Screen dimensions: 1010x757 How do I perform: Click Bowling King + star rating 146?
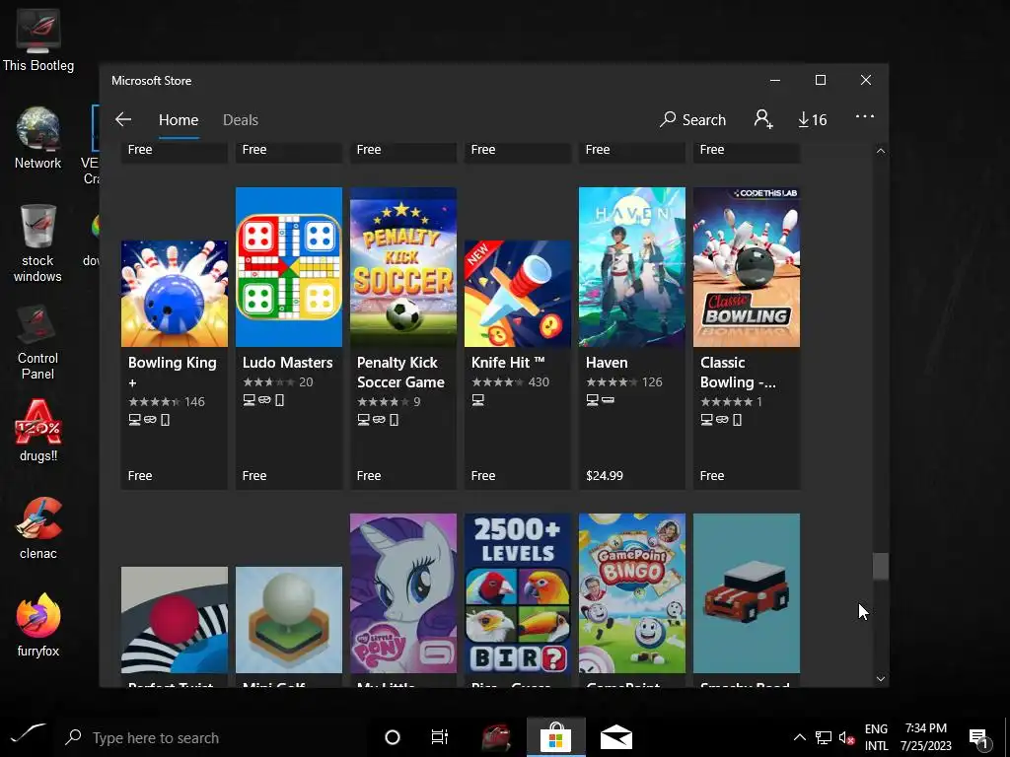(166, 402)
